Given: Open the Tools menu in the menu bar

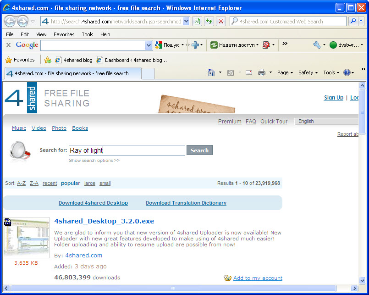Looking at the screenshot, I should pos(88,34).
